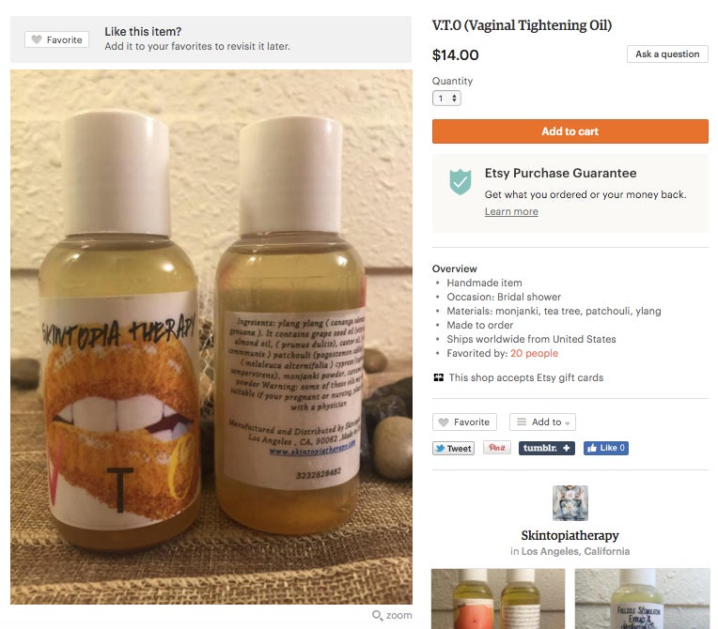Share the listing via Tweet button
The width and height of the screenshot is (718, 629).
coord(453,449)
